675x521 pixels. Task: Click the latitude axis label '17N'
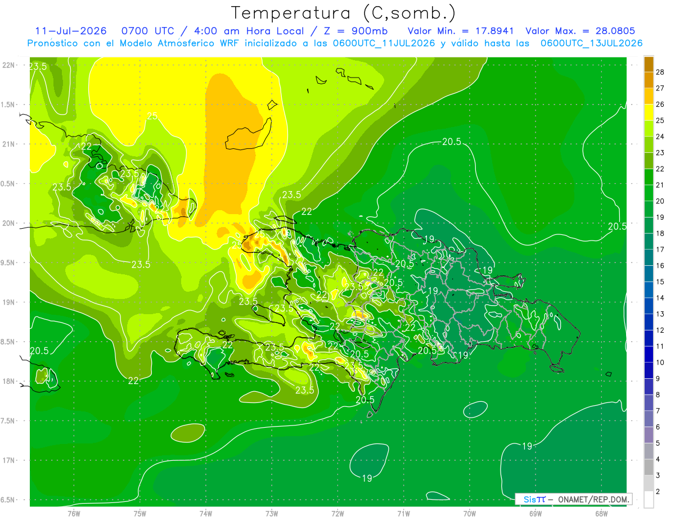[x=8, y=461]
